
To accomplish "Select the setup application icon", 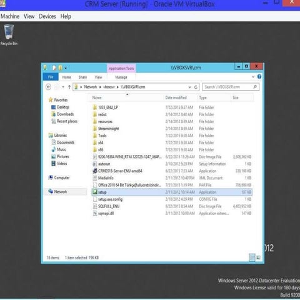I will (x=95, y=192).
